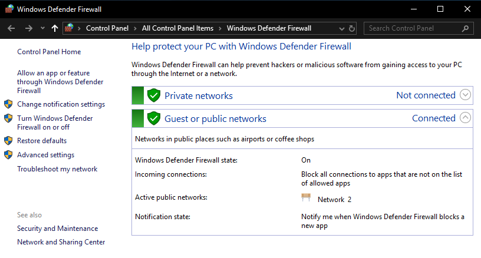This screenshot has height=258, width=481.
Task: Click the back navigation arrow
Action: (11, 28)
